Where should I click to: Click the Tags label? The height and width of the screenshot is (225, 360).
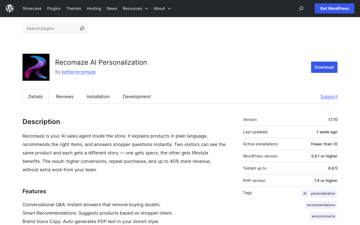(x=247, y=193)
